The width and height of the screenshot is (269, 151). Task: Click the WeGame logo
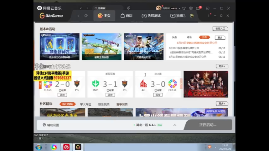click(51, 15)
